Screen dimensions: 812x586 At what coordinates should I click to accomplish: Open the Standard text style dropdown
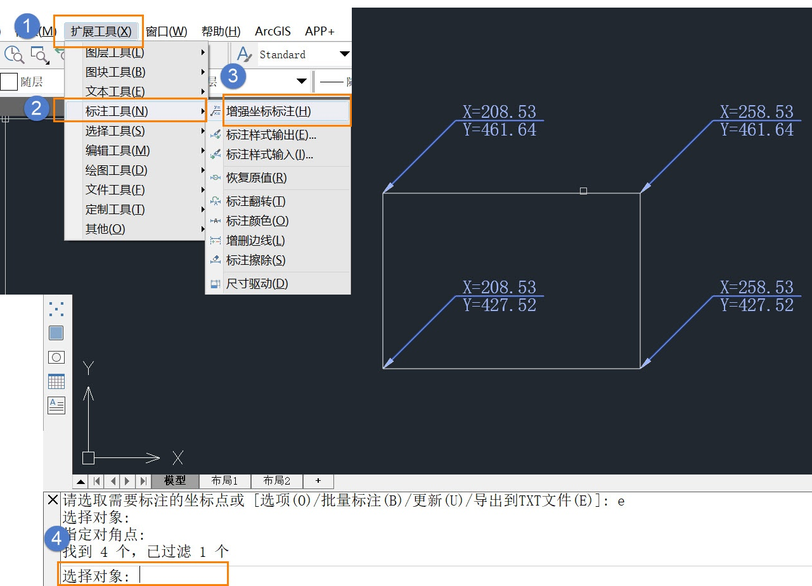tap(344, 54)
